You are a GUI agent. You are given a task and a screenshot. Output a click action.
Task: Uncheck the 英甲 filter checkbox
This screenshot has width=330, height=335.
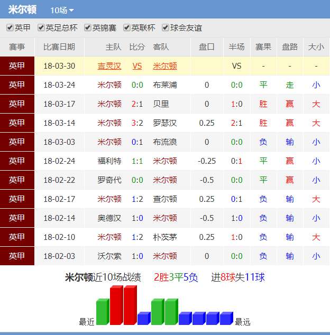coord(10,28)
